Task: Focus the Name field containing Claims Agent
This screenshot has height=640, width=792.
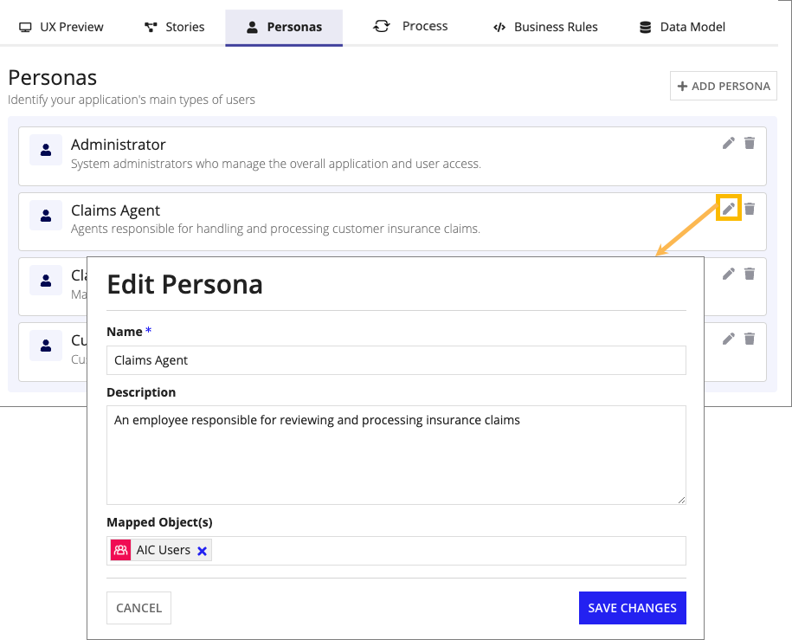Action: 396,360
